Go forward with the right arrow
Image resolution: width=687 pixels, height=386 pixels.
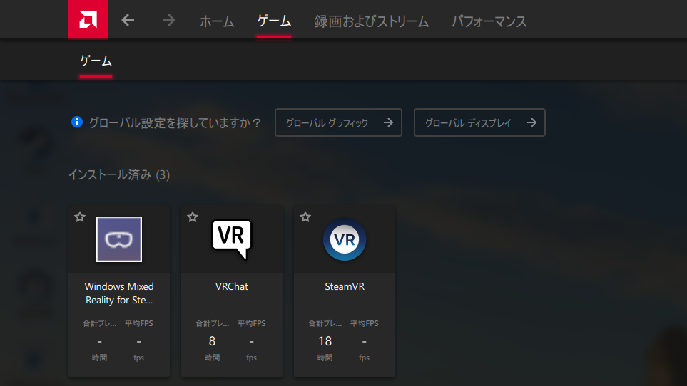click(168, 20)
